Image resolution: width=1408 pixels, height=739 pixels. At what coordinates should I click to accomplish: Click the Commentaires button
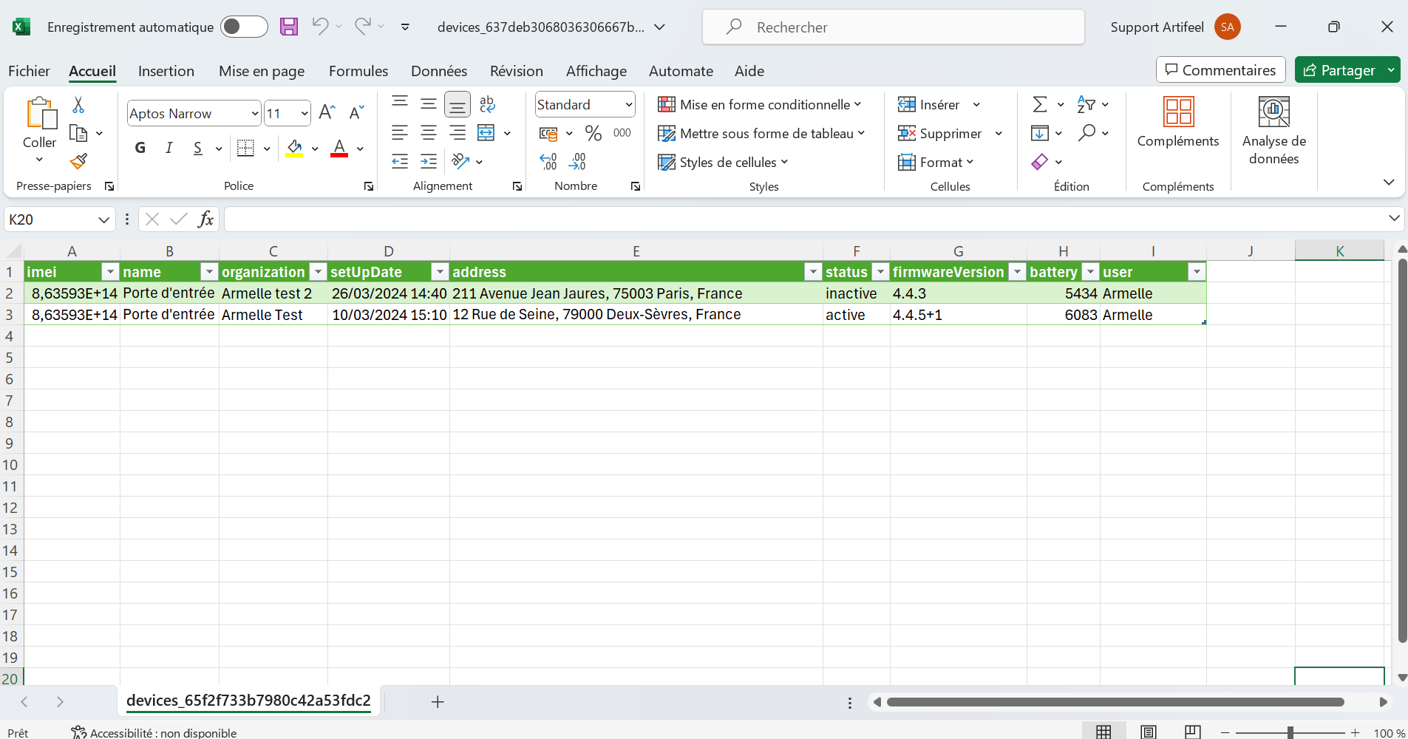coord(1220,70)
